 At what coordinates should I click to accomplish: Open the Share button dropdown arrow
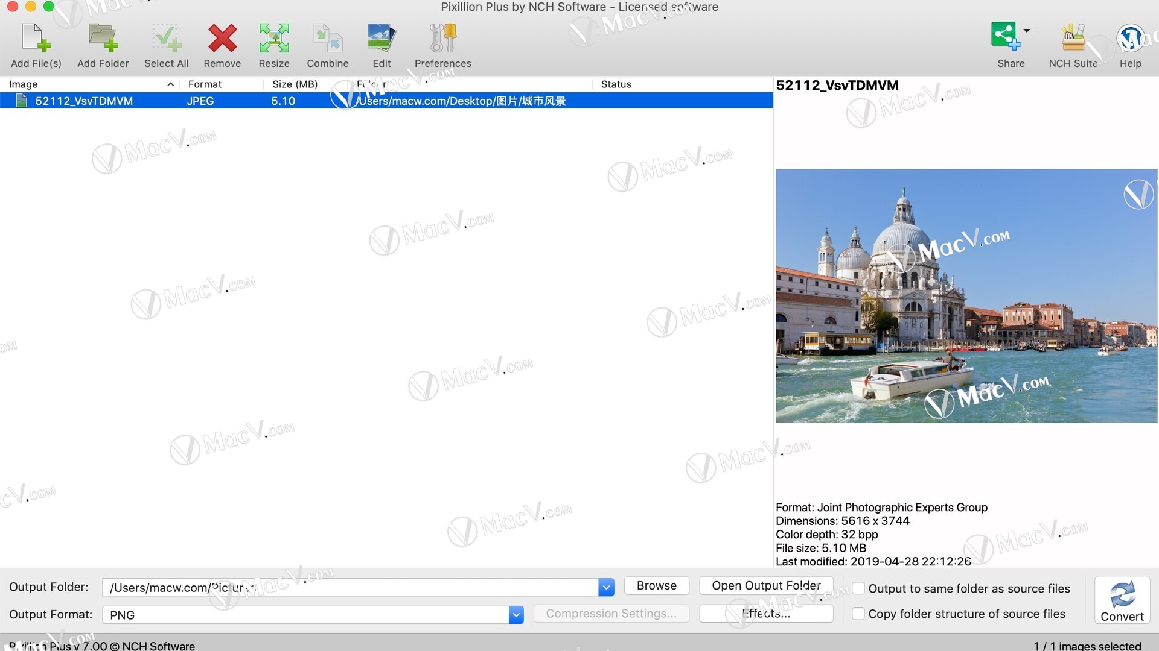pos(1027,30)
